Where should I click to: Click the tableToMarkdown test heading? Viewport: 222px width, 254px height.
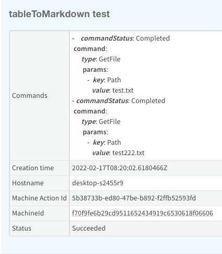(x=59, y=14)
